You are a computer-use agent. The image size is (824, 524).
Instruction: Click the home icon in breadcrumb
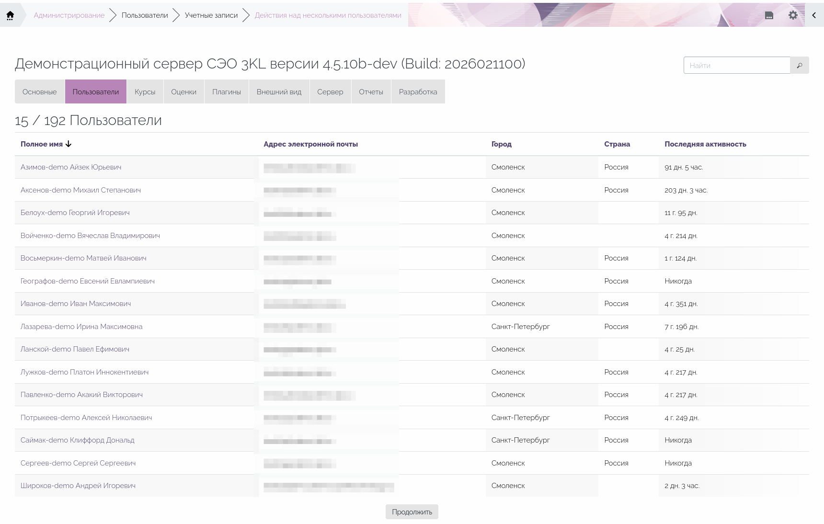(10, 15)
